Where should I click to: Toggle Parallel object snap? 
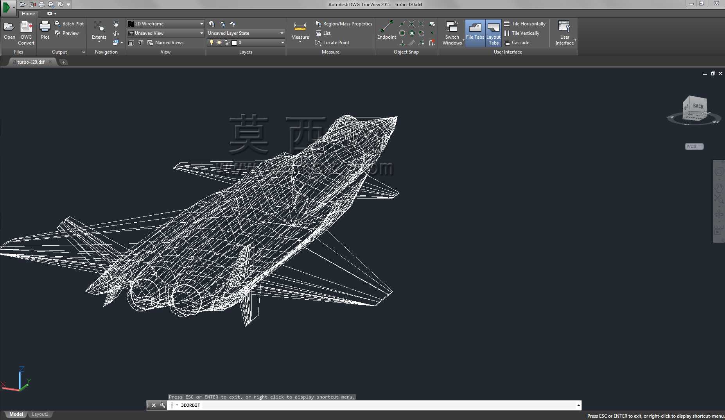coord(411,43)
